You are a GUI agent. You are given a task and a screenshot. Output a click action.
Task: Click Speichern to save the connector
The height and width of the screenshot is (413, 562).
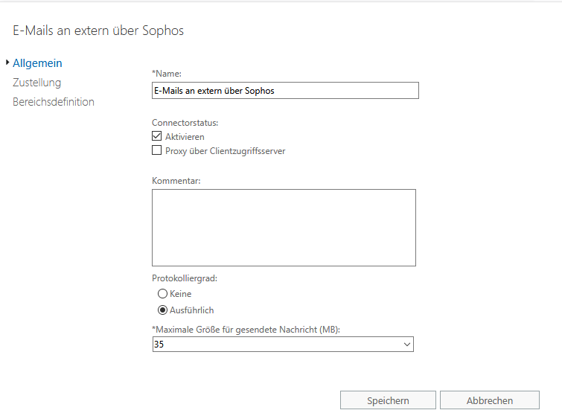click(x=388, y=400)
